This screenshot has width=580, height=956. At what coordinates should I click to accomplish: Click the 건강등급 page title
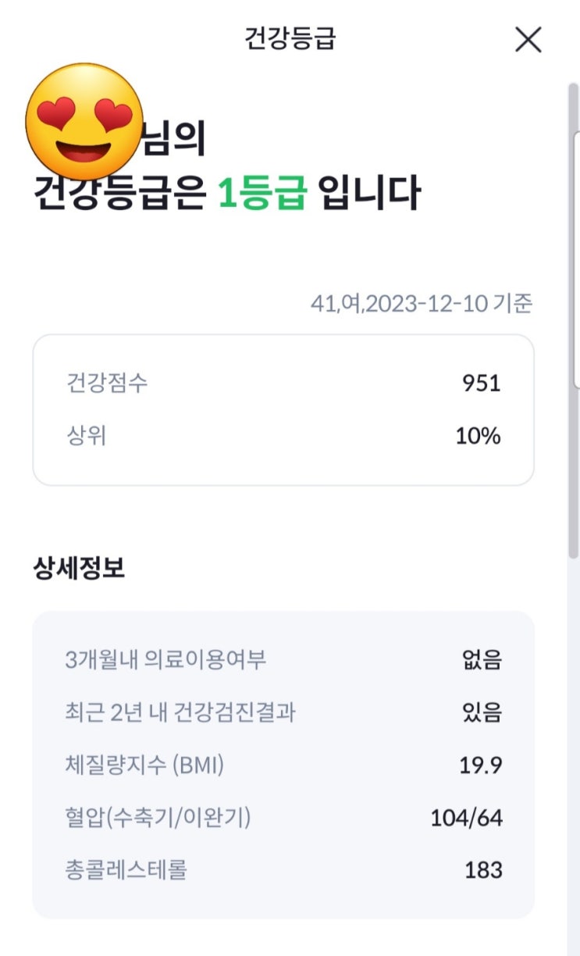click(x=290, y=39)
